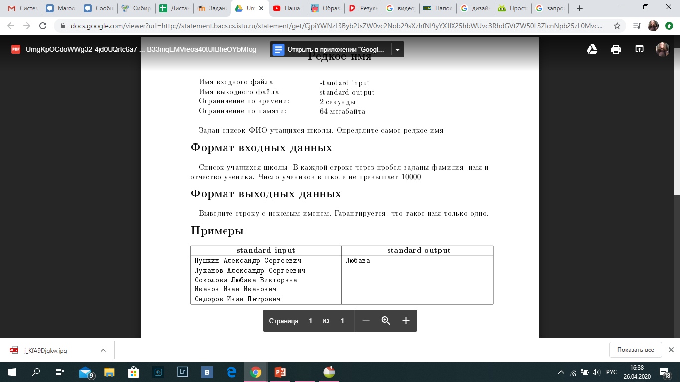Open Lightroom from the taskbar
Screen dimensions: 680x382
point(183,372)
